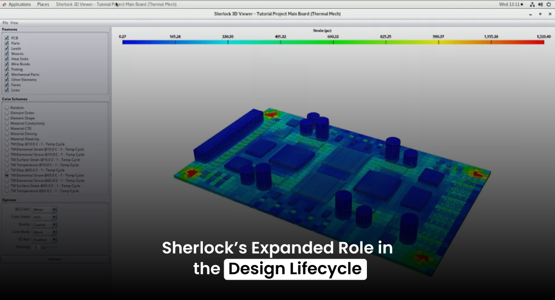Close the Sherlock 3D Viewer window

(x=550, y=14)
